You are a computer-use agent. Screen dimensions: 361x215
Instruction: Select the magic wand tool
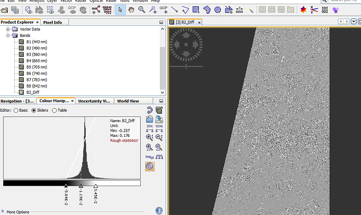[x=250, y=10]
